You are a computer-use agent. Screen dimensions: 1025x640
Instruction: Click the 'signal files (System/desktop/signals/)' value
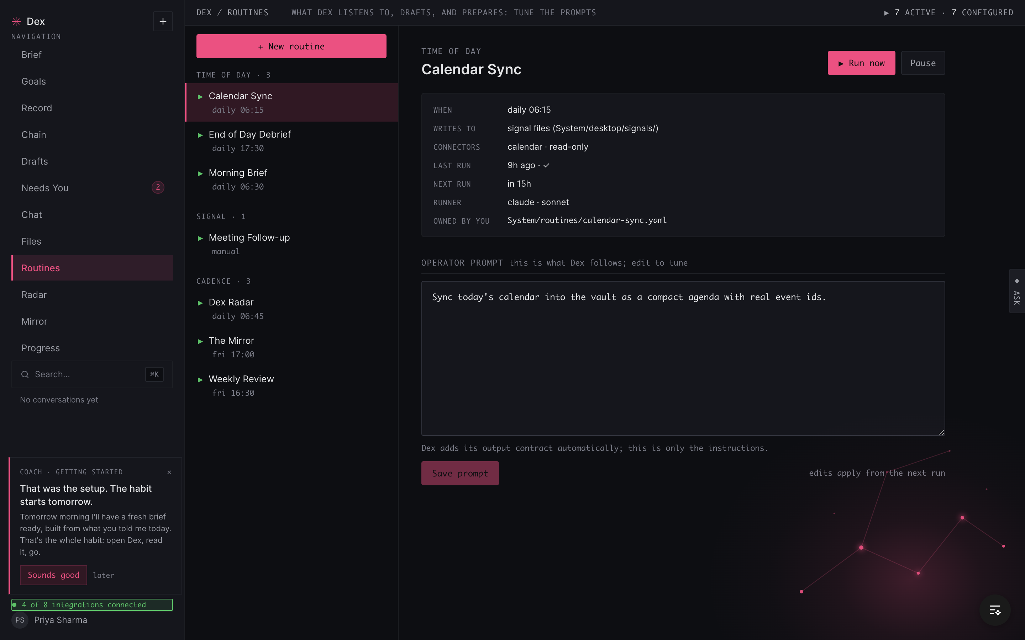[x=583, y=128]
